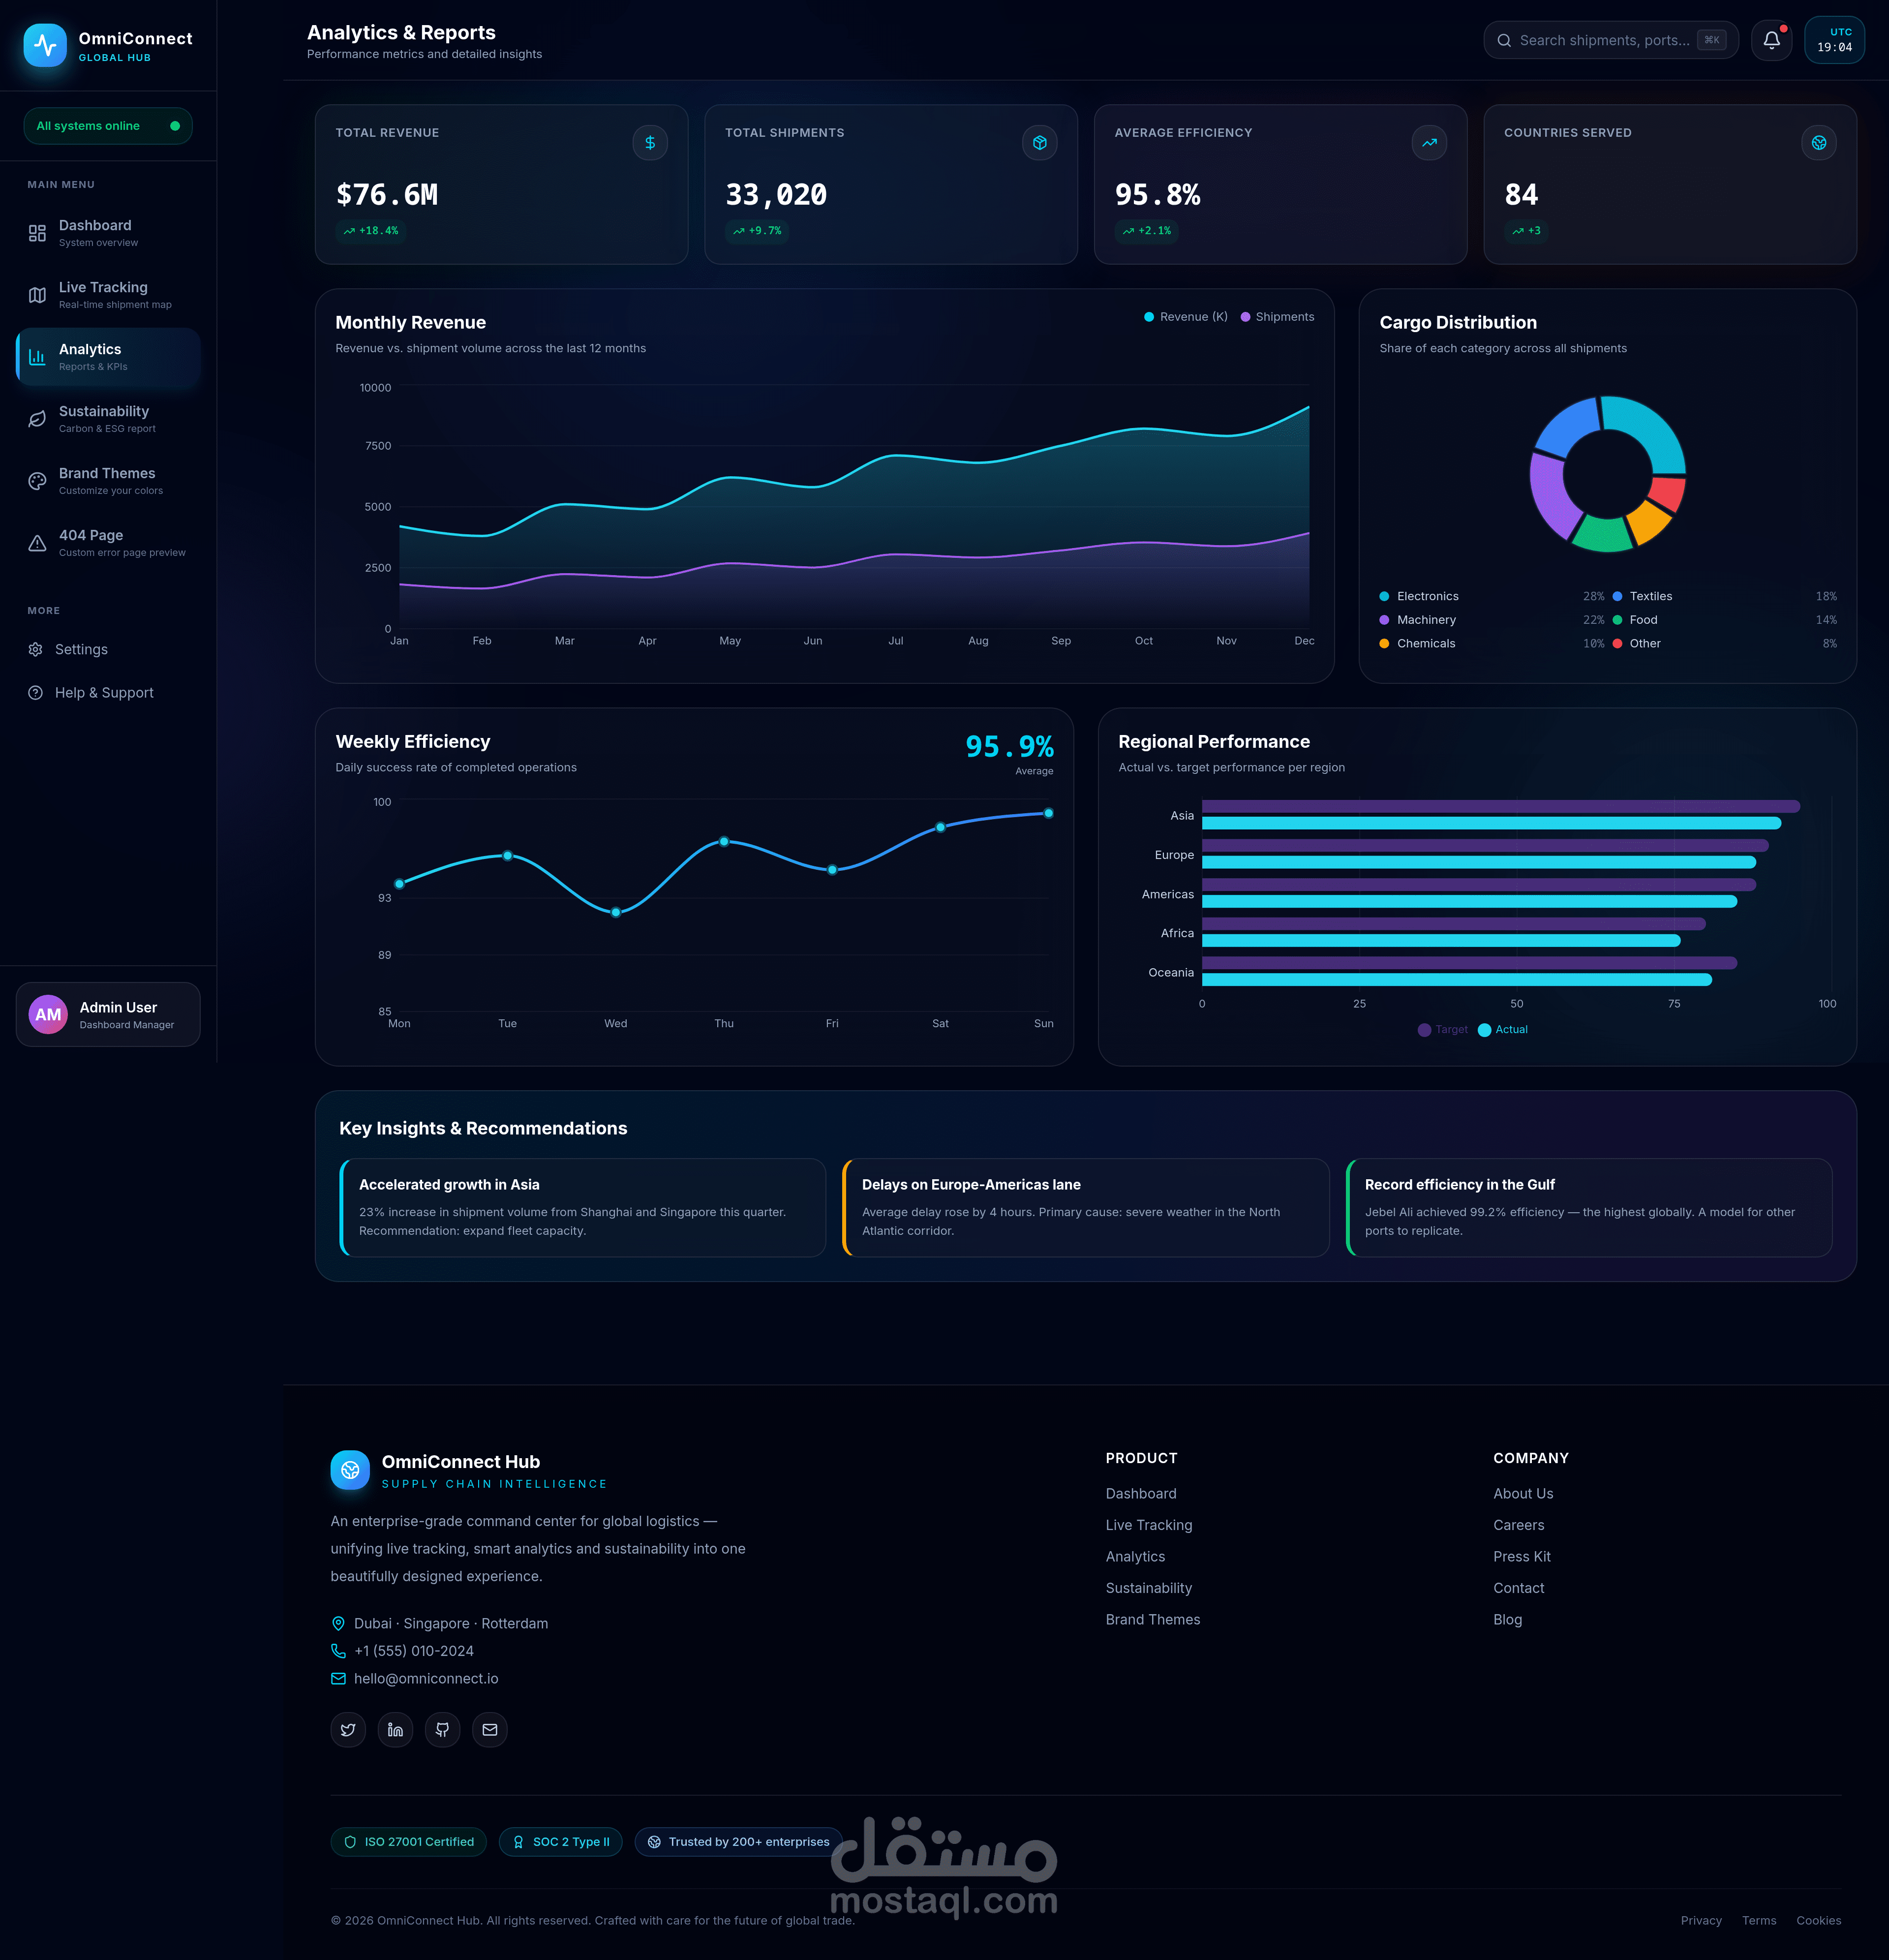The width and height of the screenshot is (1889, 1960).
Task: Click the Settings gear icon
Action: click(x=36, y=649)
